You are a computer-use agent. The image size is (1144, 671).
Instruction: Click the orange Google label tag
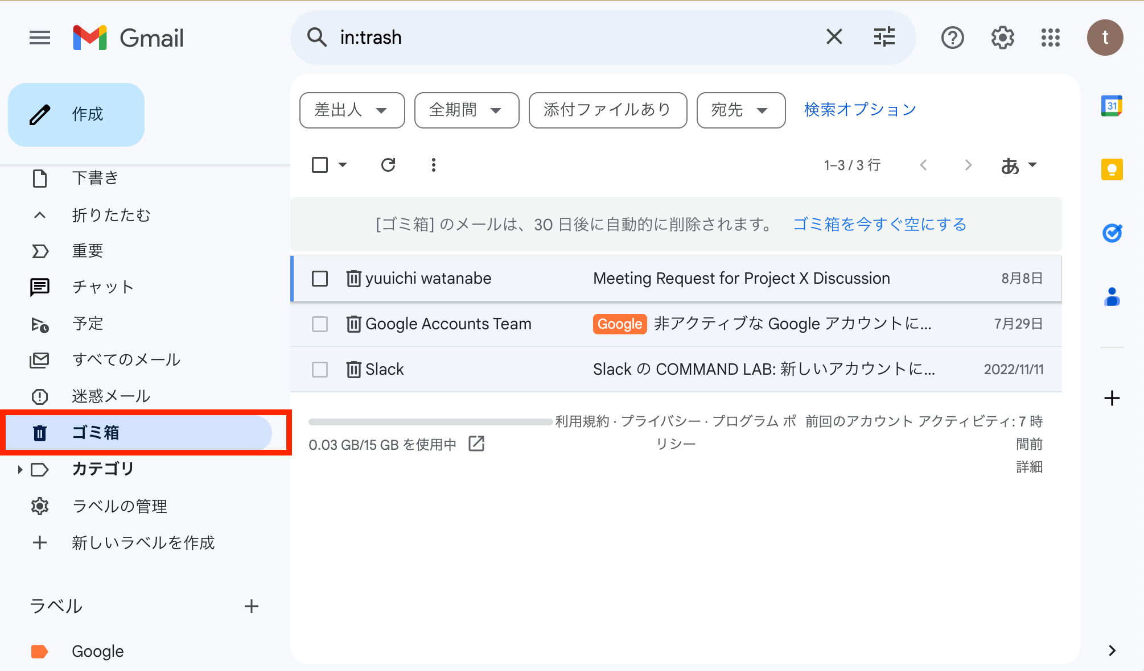pyautogui.click(x=620, y=324)
